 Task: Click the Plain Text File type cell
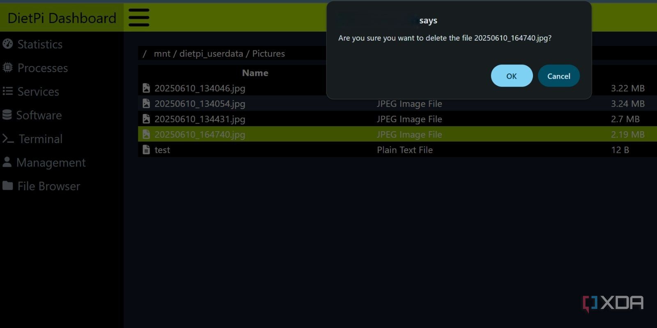pos(405,150)
